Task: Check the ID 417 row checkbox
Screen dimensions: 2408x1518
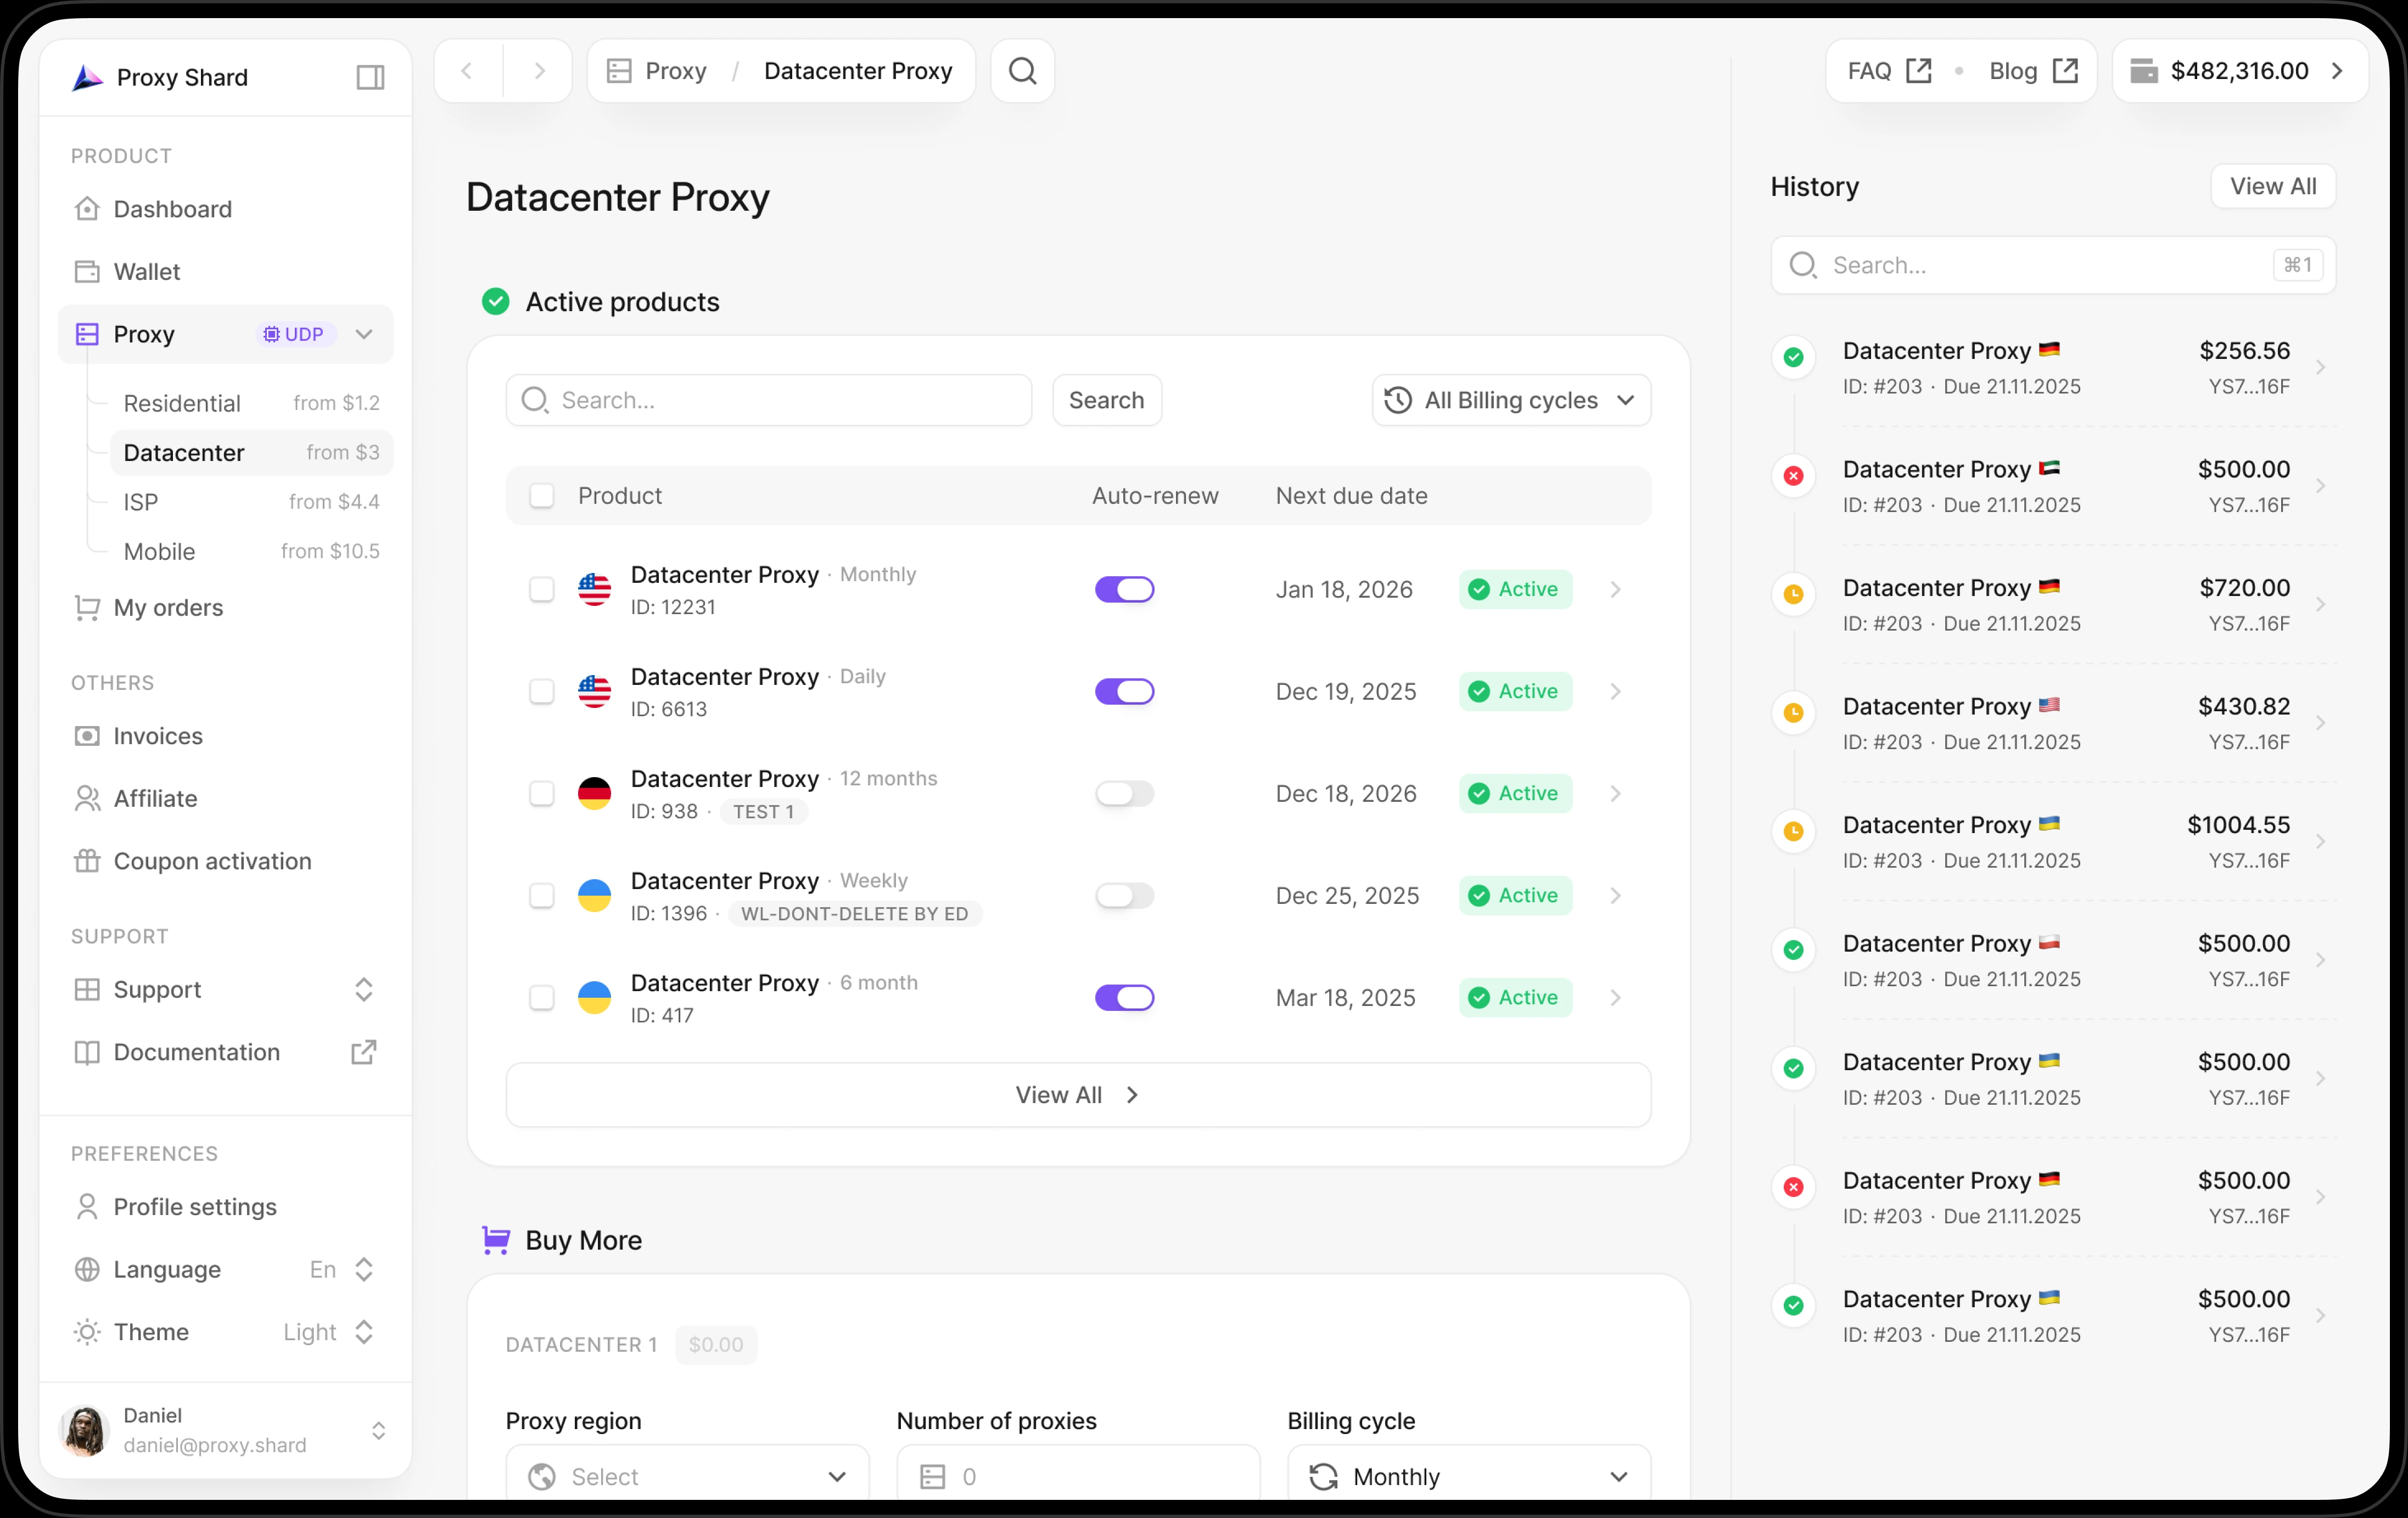Action: (x=541, y=997)
